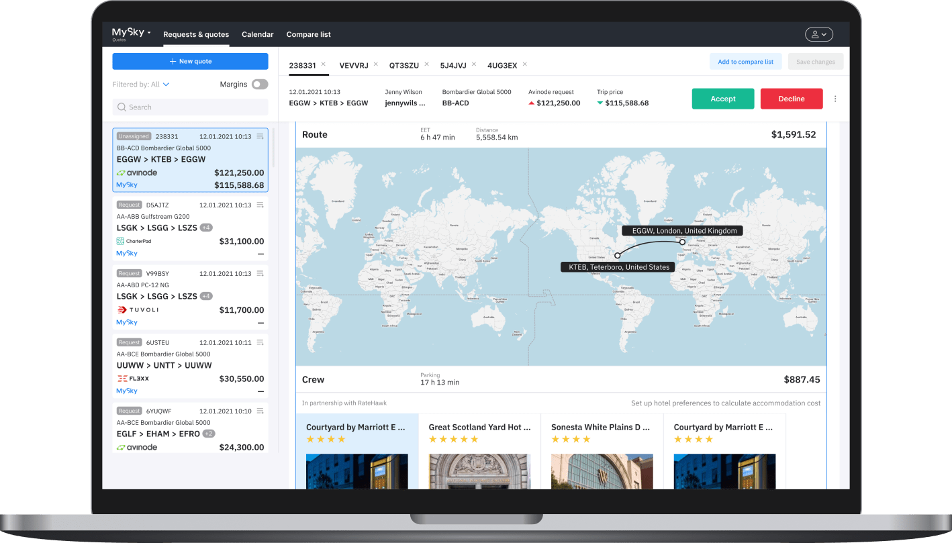Click Set up hotel preferences link
This screenshot has width=952, height=543.
coord(726,403)
